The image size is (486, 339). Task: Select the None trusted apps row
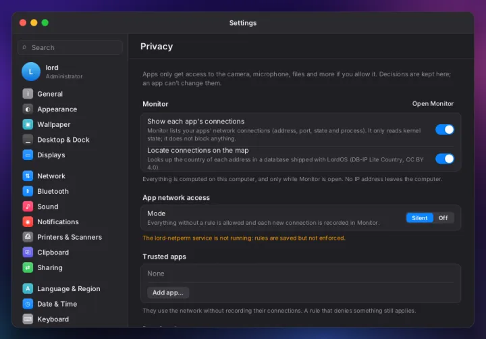(300, 273)
